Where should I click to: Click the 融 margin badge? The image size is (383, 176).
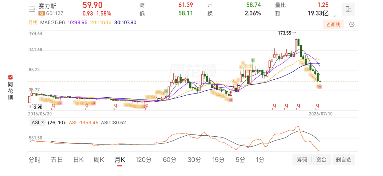(41, 13)
